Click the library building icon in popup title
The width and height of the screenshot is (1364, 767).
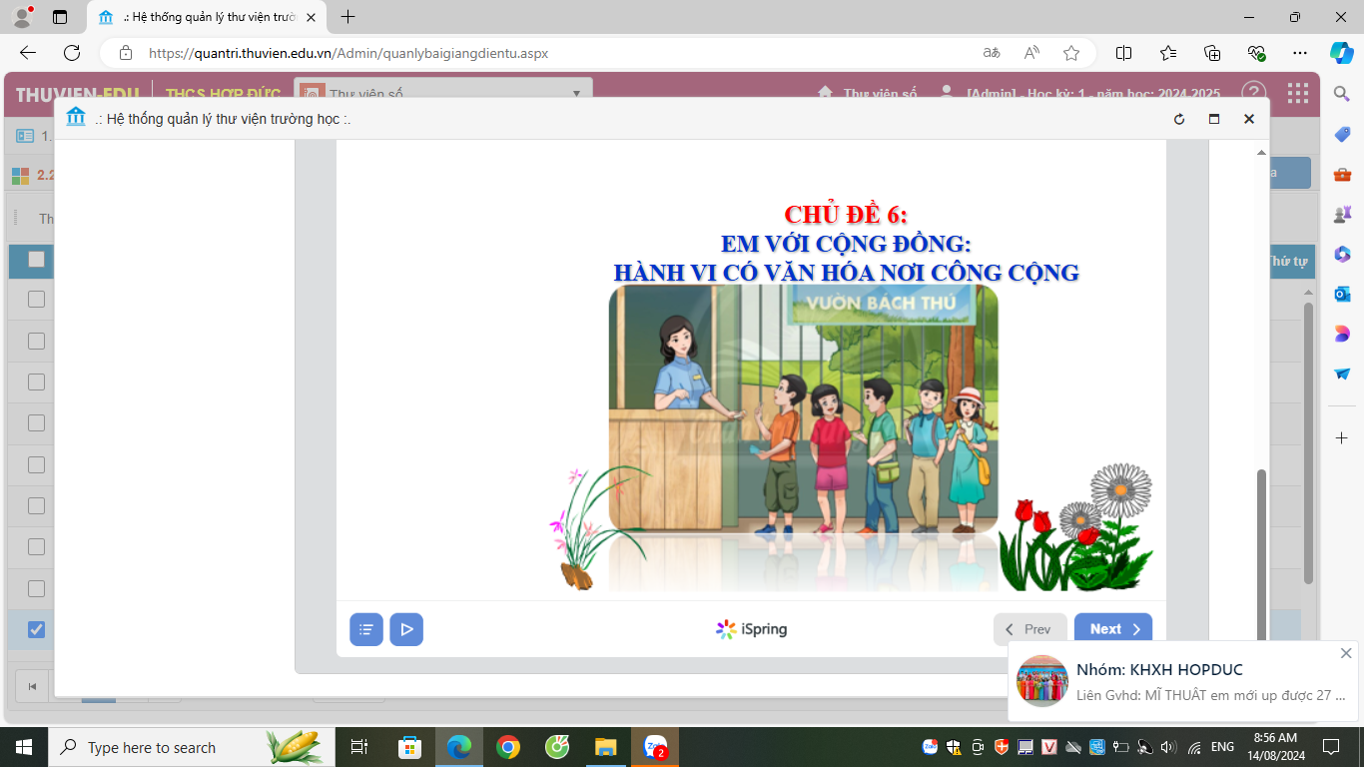click(x=76, y=118)
